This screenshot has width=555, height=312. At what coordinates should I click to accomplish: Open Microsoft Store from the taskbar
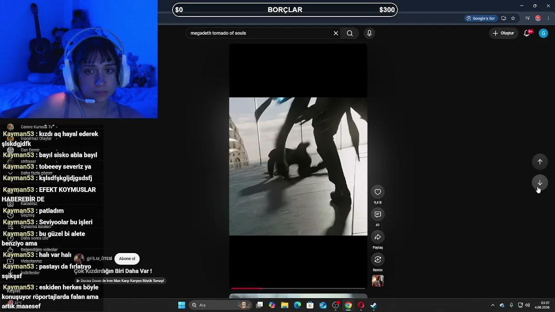310,305
